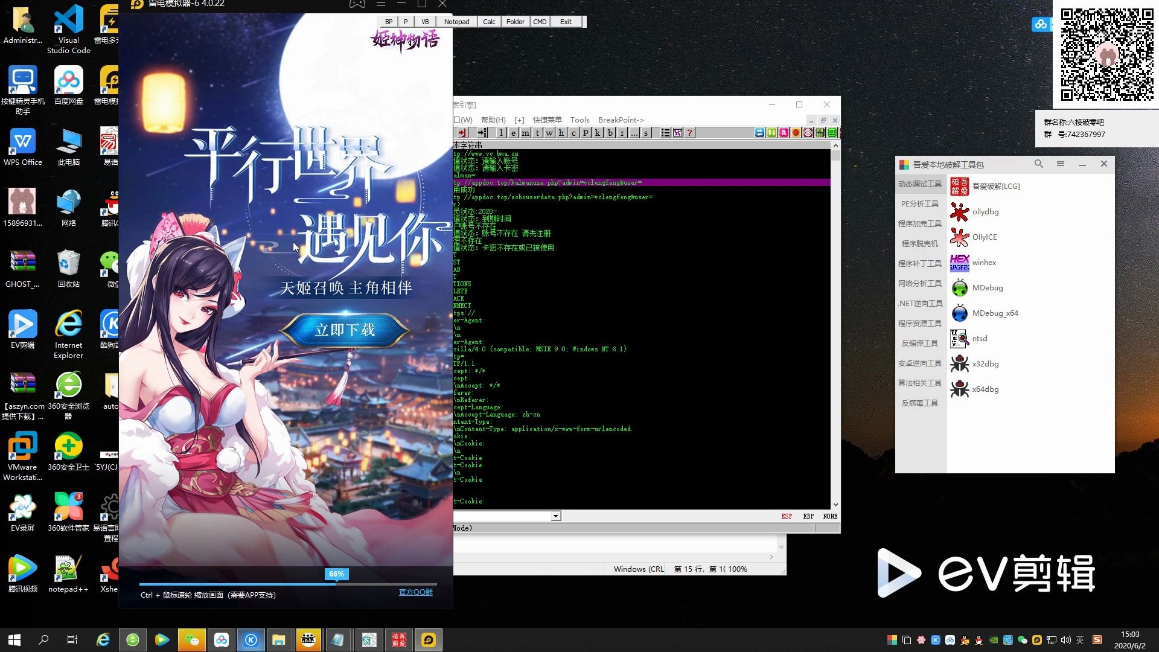Image resolution: width=1159 pixels, height=652 pixels.
Task: Open the toolkit hamburger menu
Action: click(x=1061, y=164)
